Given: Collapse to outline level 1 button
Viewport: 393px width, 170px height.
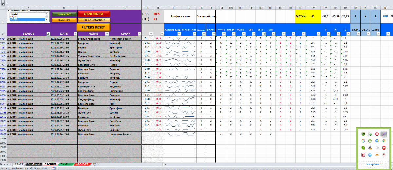Looking at the screenshot, I should pyautogui.click(x=3, y=1).
